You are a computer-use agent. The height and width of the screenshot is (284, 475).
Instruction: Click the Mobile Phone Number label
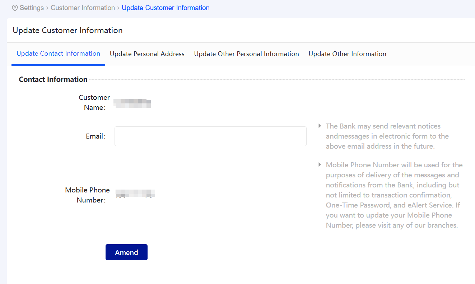coord(87,195)
